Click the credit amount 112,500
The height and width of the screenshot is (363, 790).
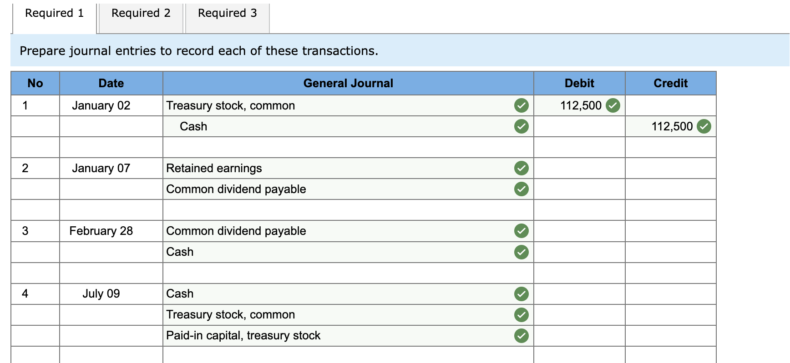[672, 126]
